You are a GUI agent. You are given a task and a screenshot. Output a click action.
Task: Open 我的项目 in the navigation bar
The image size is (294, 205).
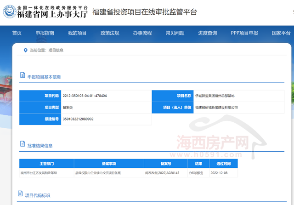coord(77,33)
